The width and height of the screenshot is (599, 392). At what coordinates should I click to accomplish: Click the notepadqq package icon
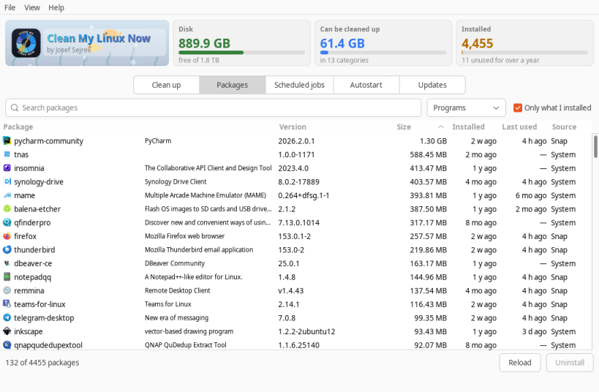pos(7,277)
